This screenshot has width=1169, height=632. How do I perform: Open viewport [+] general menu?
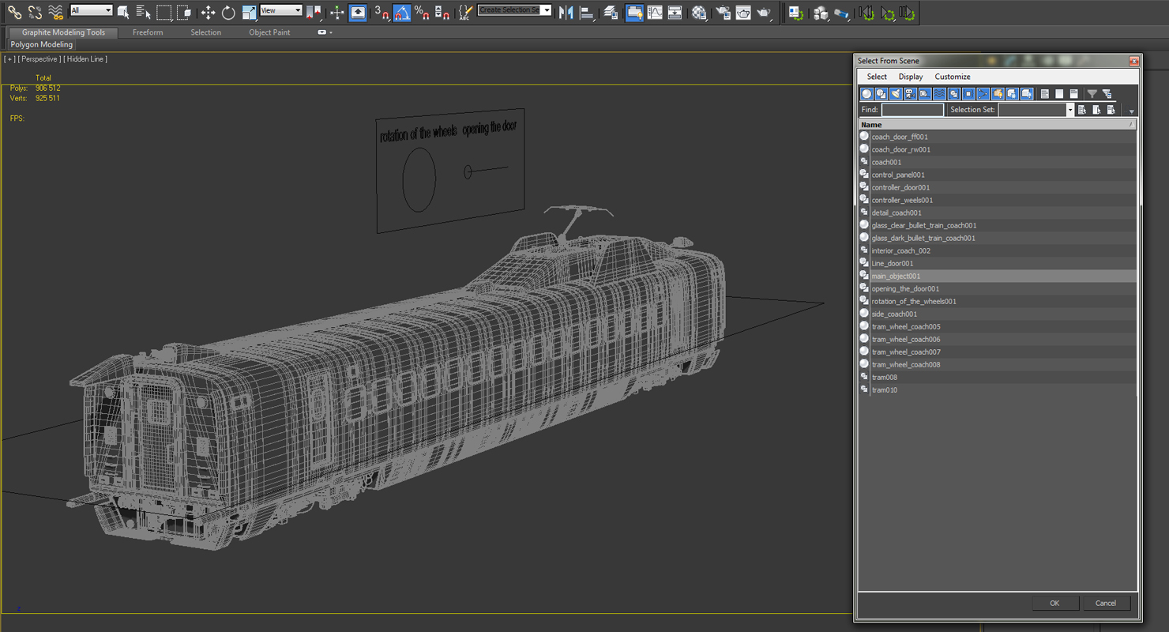pos(9,59)
